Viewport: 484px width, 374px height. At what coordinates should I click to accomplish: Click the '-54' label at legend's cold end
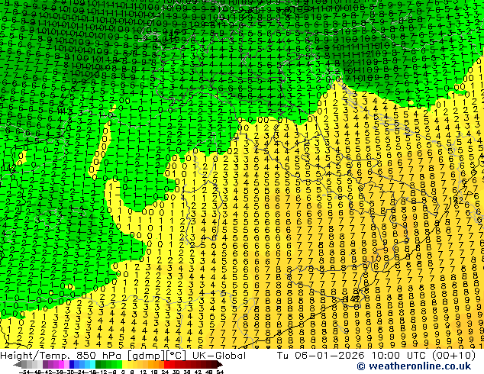click(x=25, y=372)
